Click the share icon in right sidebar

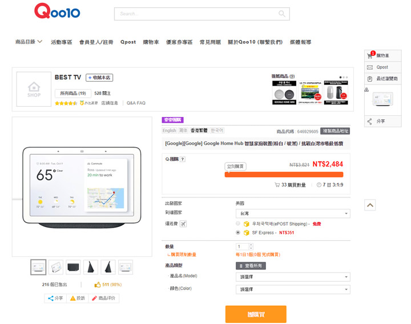(x=369, y=121)
